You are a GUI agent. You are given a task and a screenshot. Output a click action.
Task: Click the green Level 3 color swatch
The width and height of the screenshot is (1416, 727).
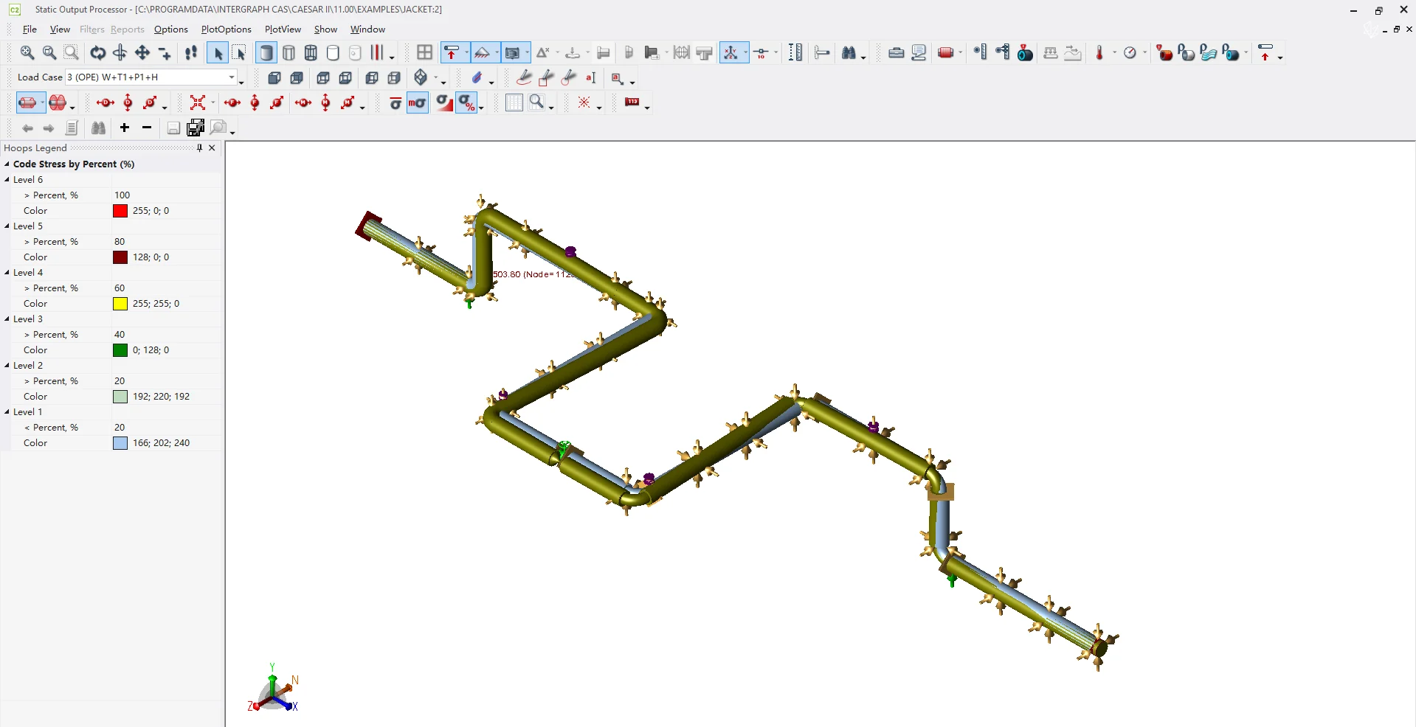coord(120,350)
